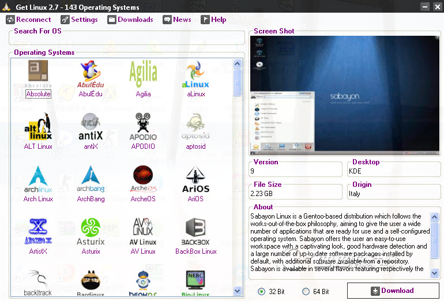Choose the Arch Linux icon

pos(38,179)
